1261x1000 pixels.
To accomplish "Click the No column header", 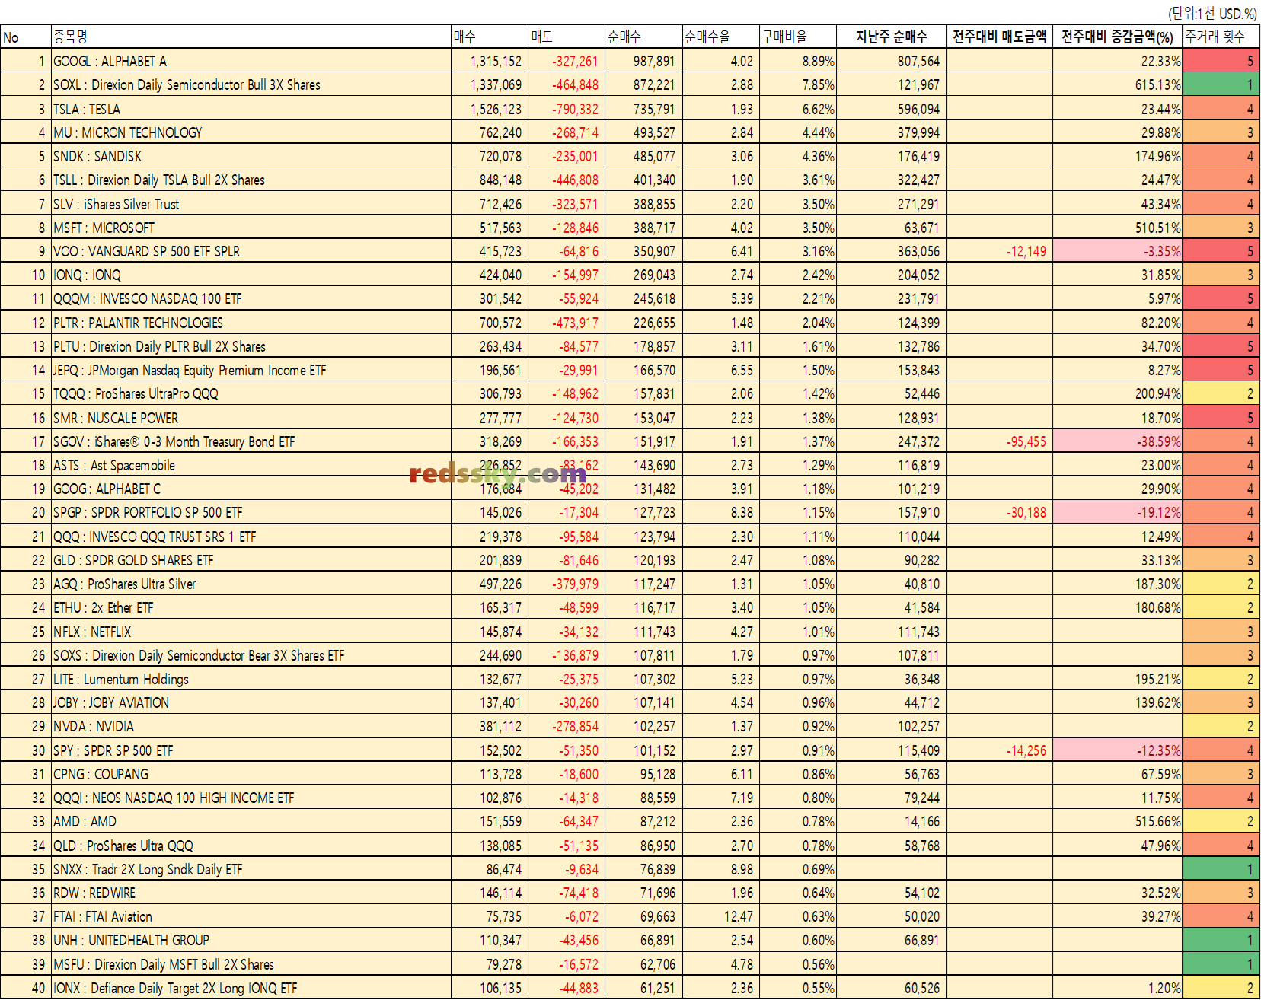I will (x=26, y=37).
